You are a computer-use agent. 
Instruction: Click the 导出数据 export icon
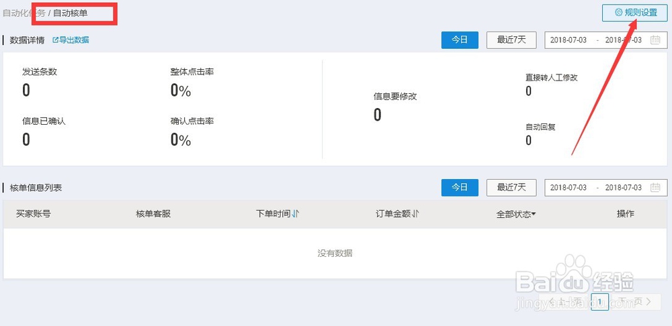55,40
